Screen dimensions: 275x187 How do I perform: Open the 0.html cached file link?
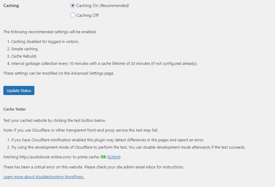tap(114, 157)
